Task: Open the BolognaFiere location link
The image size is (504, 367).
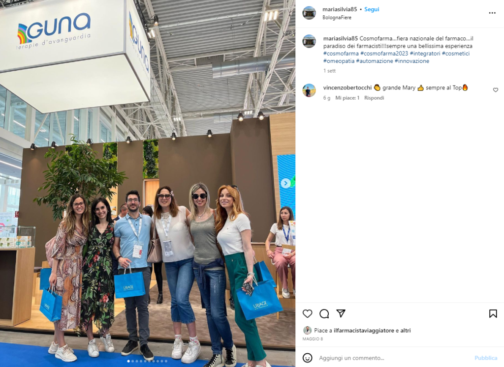Action: click(337, 17)
